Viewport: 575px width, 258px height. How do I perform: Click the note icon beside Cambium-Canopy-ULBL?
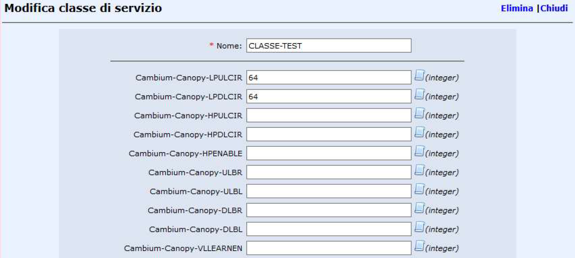coord(419,189)
